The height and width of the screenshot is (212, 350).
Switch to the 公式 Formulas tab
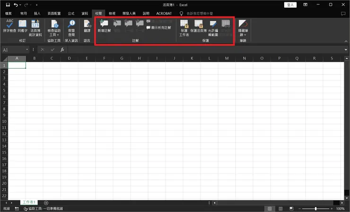(71, 14)
